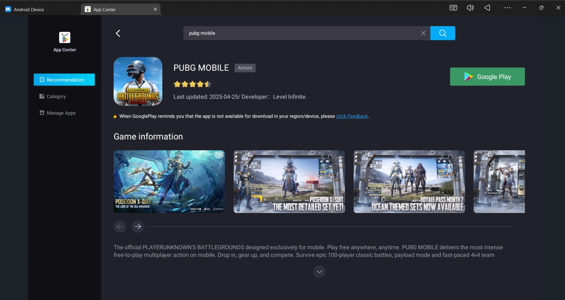The image size is (565, 300).
Task: Open Manage Apps from the sidebar
Action: click(x=61, y=113)
